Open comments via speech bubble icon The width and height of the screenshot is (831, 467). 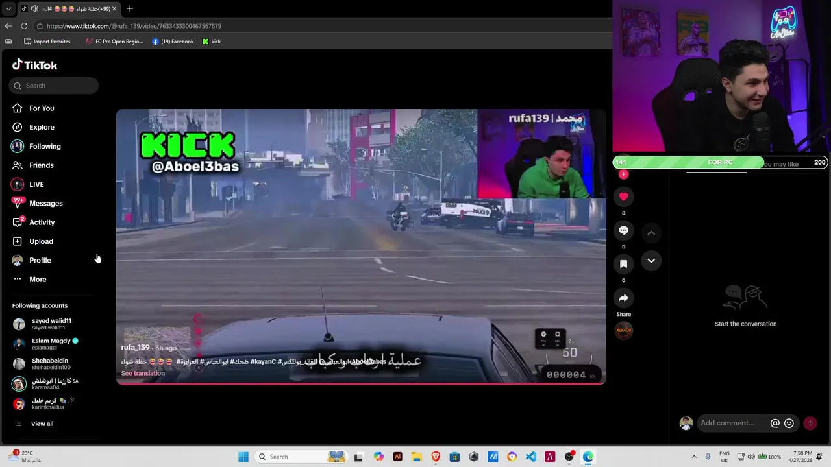pos(623,230)
